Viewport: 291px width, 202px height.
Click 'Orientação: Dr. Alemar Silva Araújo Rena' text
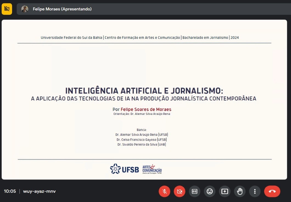click(x=142, y=114)
